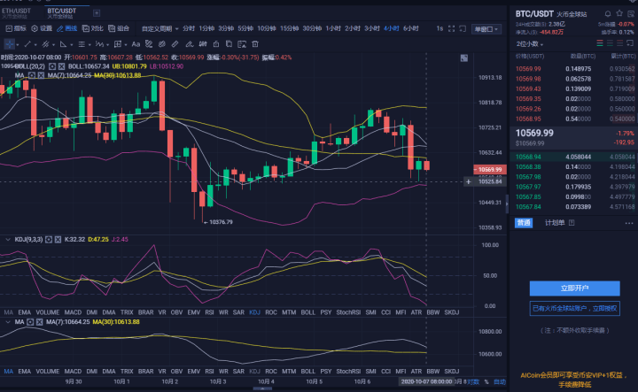The width and height of the screenshot is (638, 392).
Task: Click crosshair plus marker on price axis
Action: pos(469,181)
